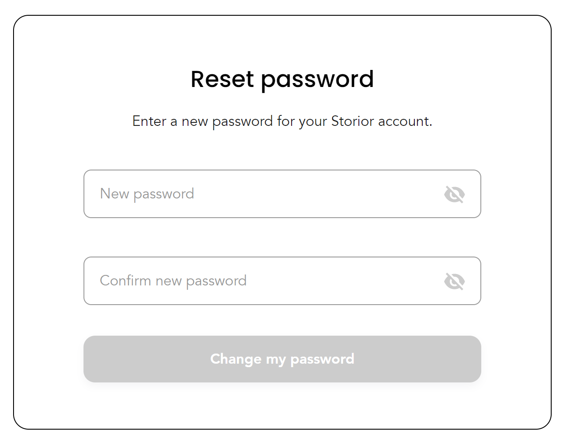
Task: Click the Change my password button
Action: click(282, 359)
